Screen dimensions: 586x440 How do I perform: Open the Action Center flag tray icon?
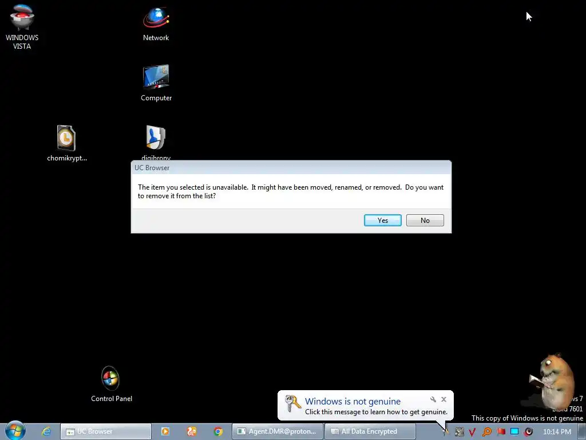(x=501, y=432)
